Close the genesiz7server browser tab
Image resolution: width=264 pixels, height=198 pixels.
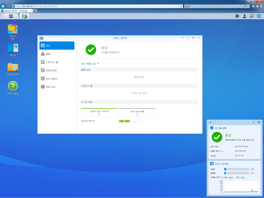(x=31, y=11)
